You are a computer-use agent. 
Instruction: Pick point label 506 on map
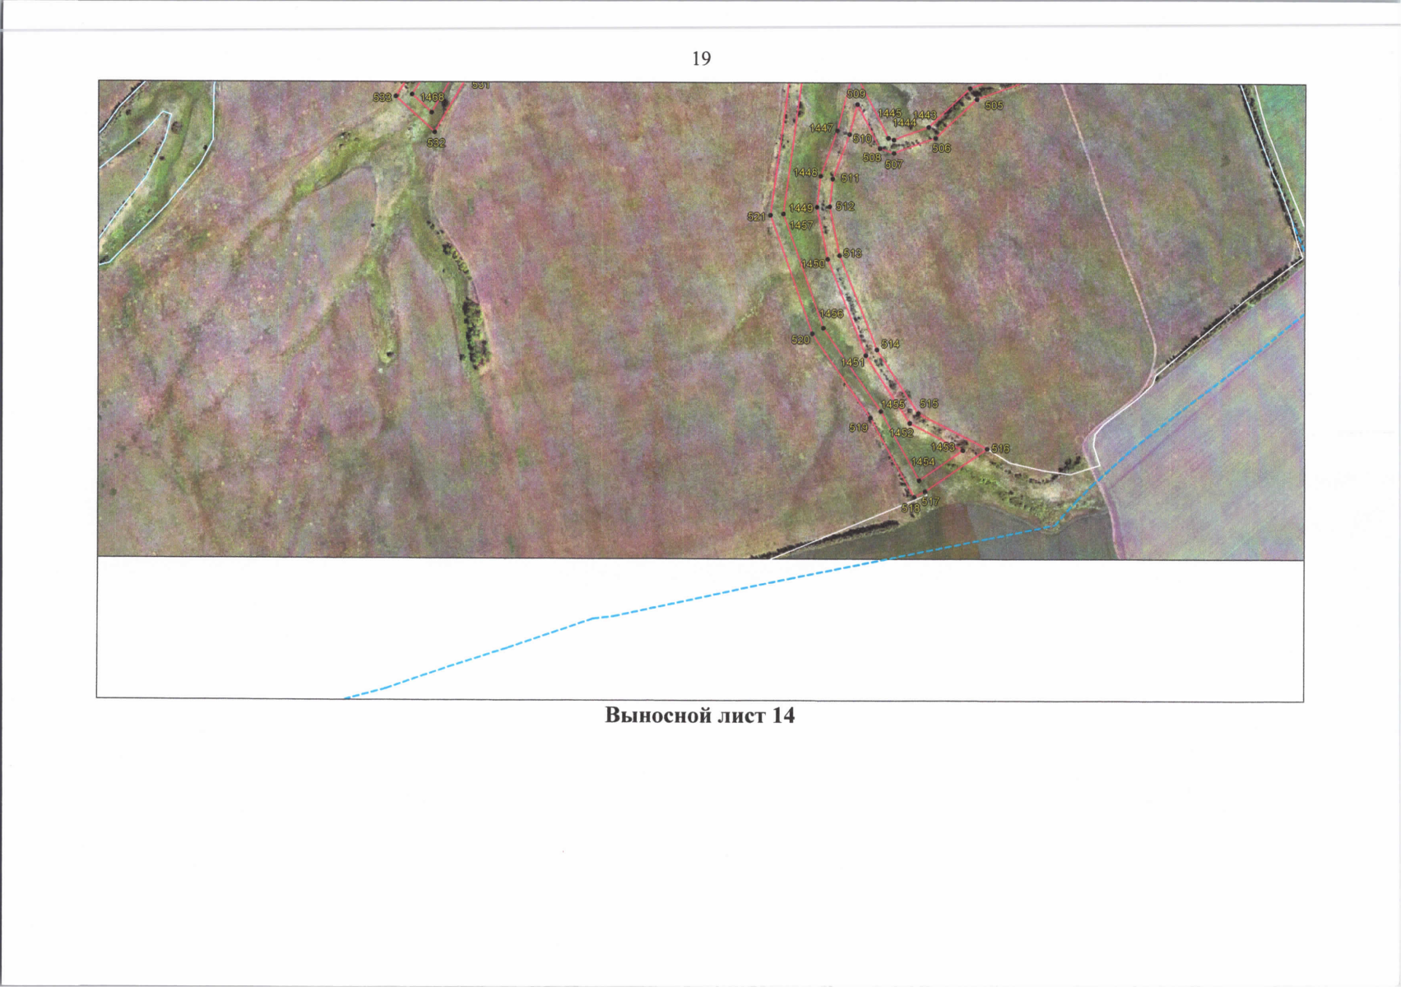click(941, 149)
